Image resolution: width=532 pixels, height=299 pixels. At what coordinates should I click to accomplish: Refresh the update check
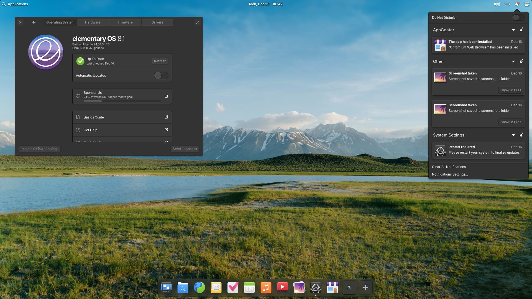click(x=160, y=61)
